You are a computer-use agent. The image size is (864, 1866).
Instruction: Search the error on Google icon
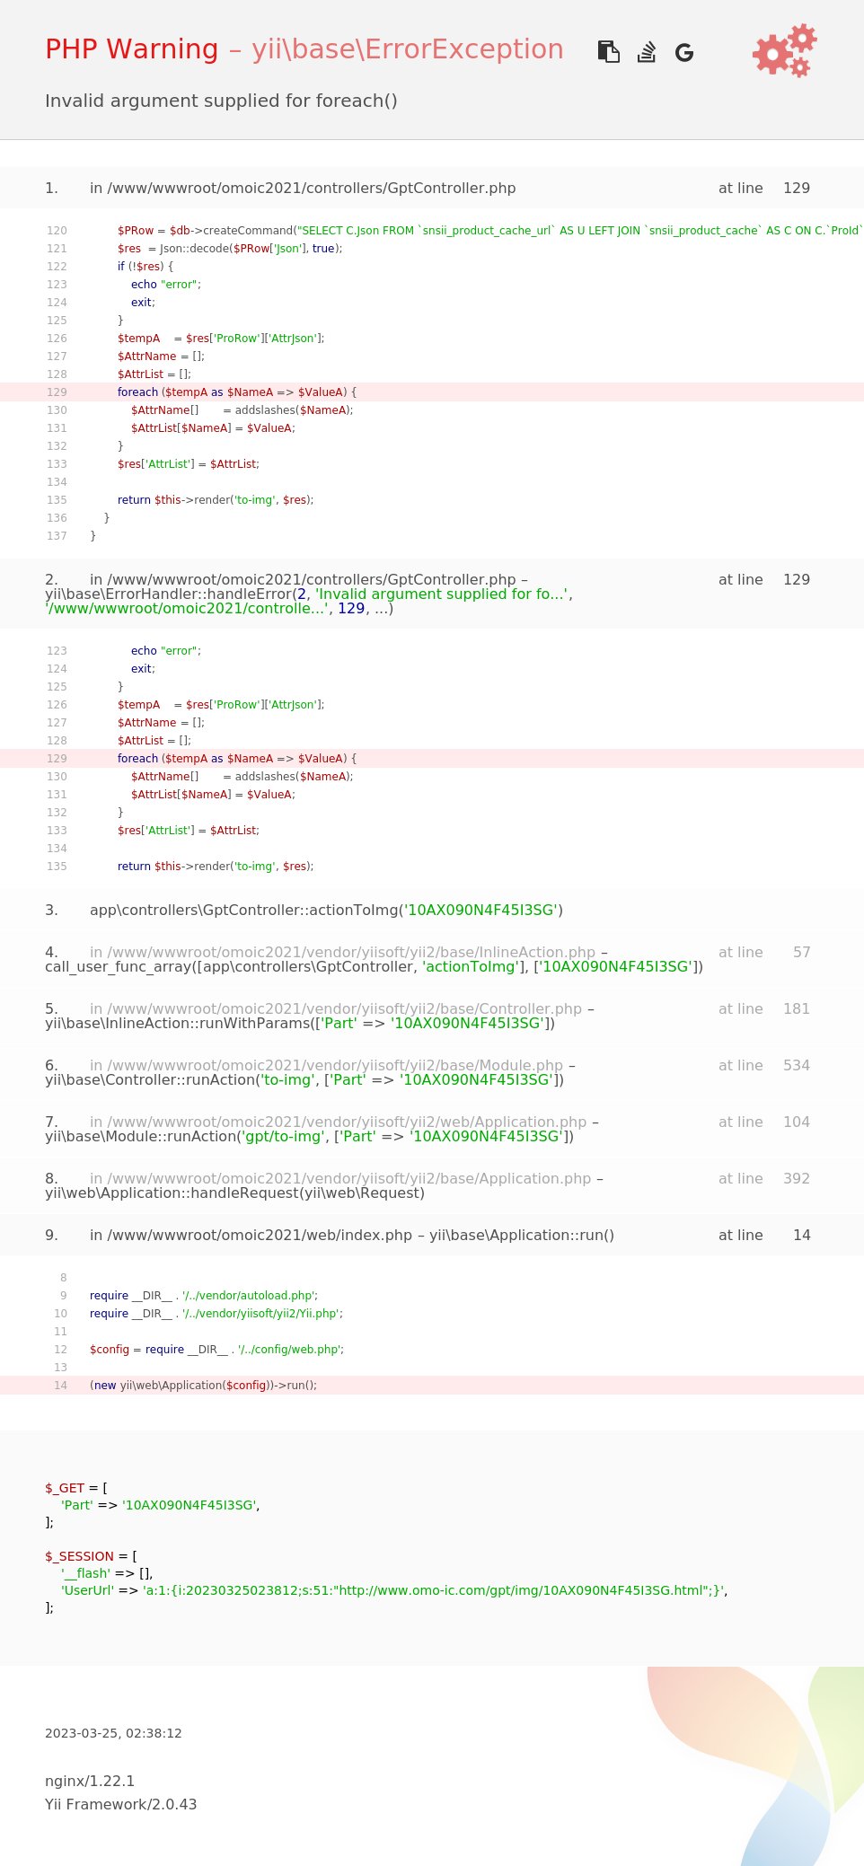(683, 53)
